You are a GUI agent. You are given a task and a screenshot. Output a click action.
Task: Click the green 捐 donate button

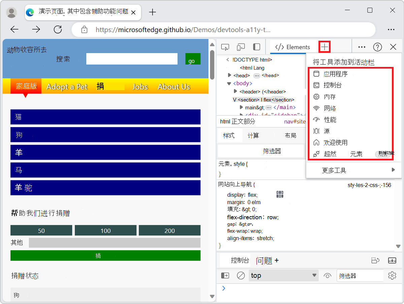[x=105, y=256]
